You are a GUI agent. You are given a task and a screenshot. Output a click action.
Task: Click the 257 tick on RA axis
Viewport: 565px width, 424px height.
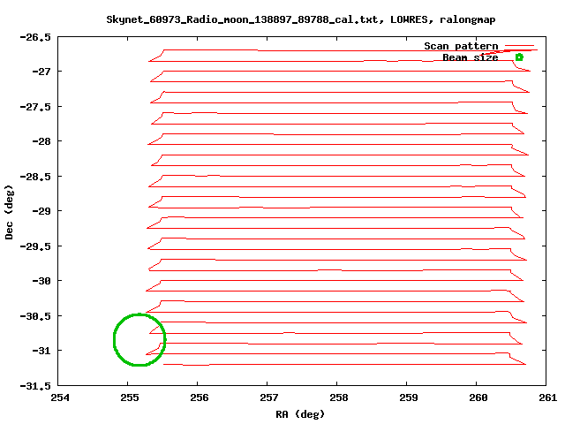269,397
